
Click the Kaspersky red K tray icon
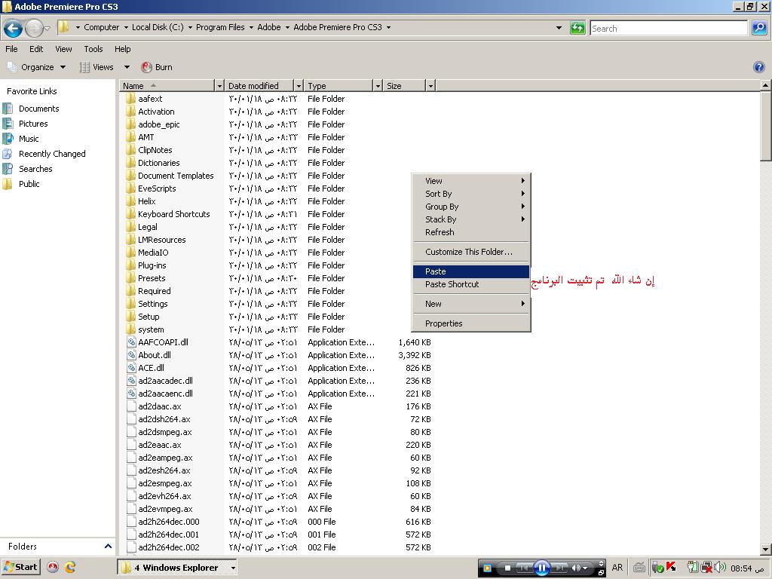670,567
